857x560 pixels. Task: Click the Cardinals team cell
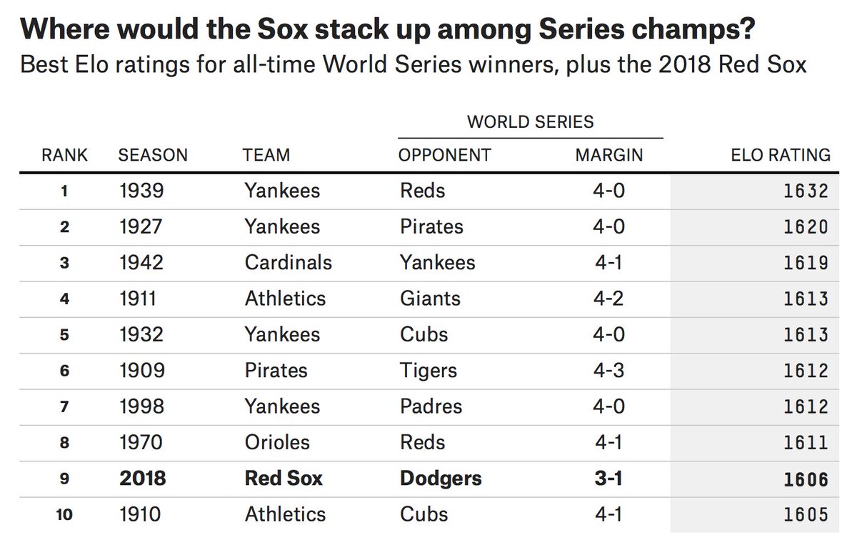pos(288,262)
